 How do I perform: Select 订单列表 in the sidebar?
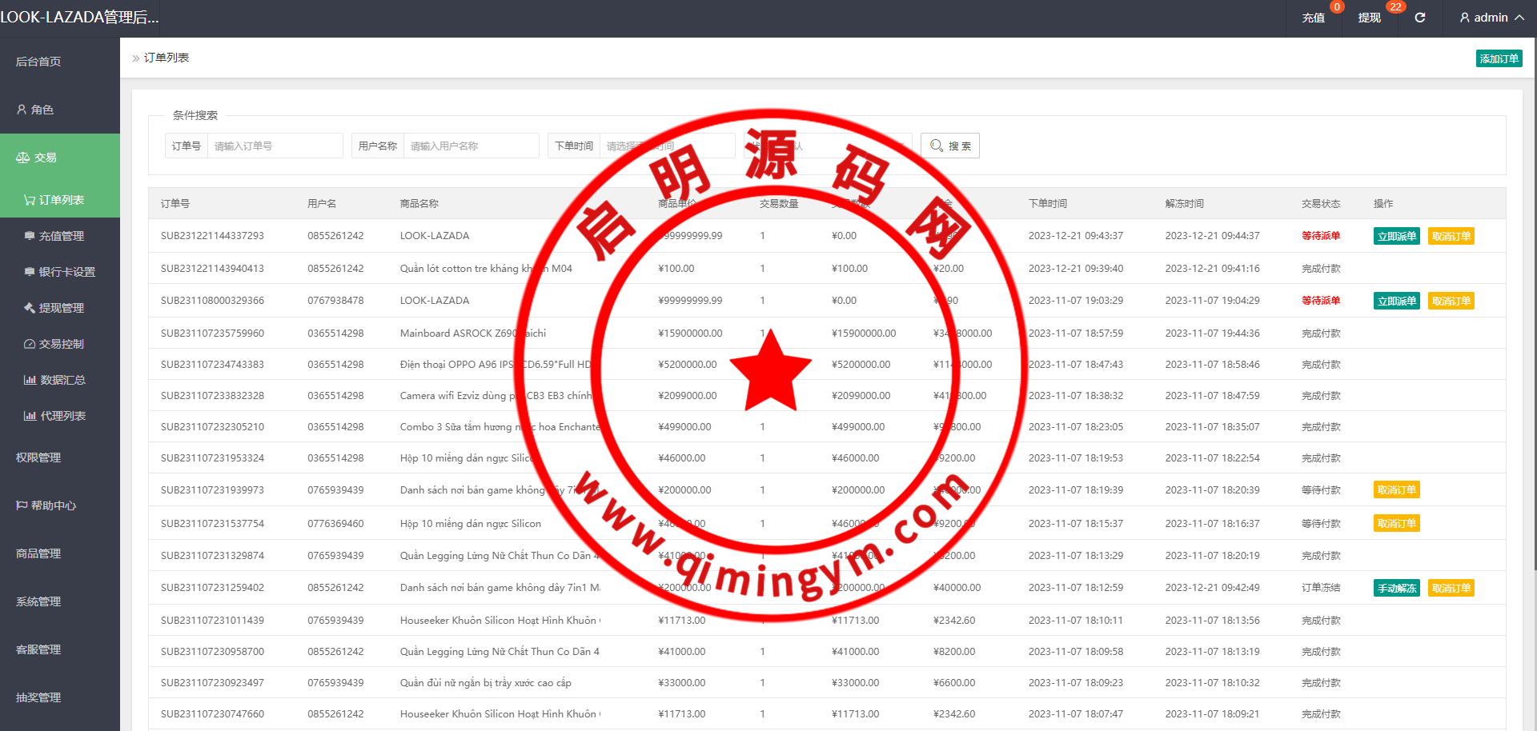click(x=61, y=200)
